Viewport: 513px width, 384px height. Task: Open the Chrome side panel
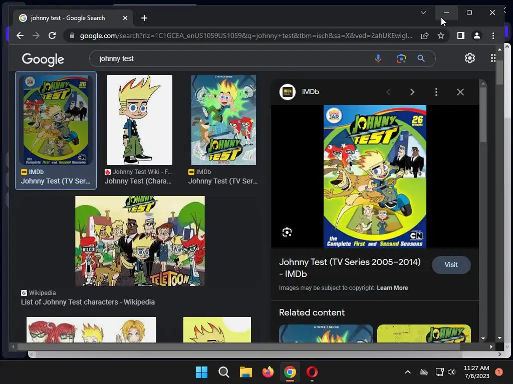pyautogui.click(x=461, y=35)
